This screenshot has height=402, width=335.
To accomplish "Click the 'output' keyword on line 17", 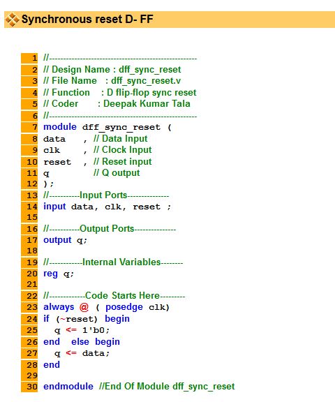I will 57,240.
